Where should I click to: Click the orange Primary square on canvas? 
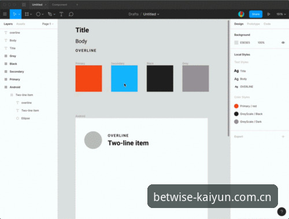(88, 79)
